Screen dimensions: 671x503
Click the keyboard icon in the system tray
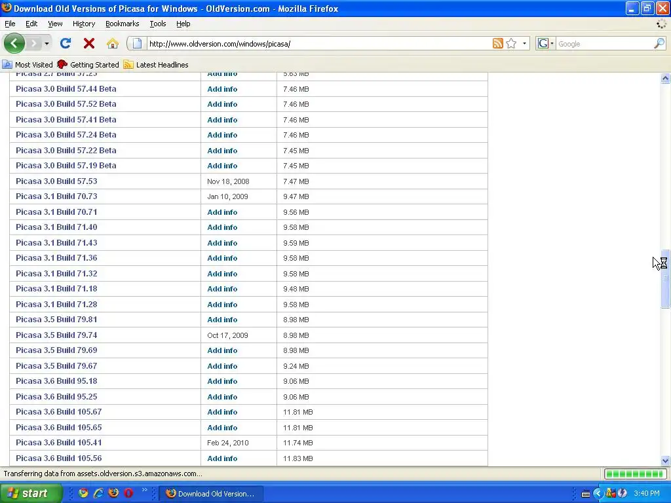pyautogui.click(x=586, y=494)
